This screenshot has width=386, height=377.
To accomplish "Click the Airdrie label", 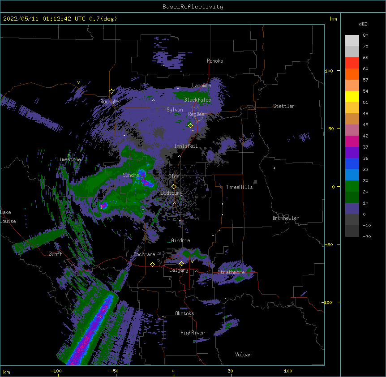I will click(x=180, y=240).
